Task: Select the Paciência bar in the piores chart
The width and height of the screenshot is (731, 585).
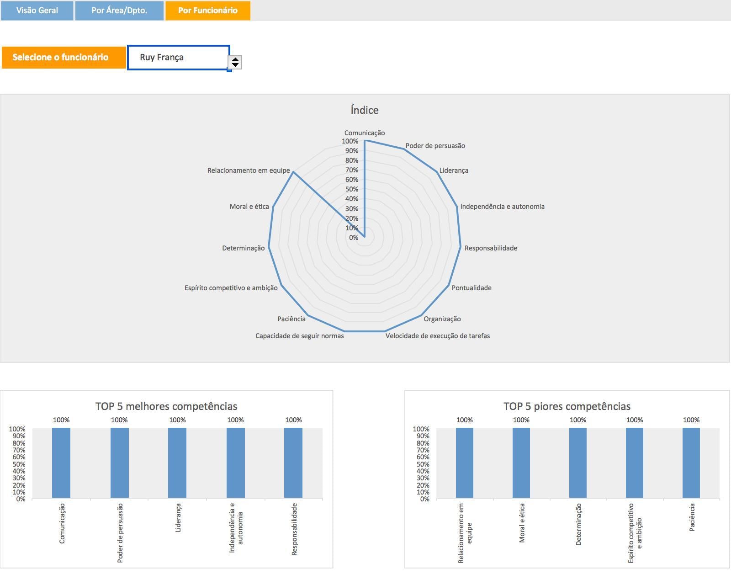Action: 691,463
